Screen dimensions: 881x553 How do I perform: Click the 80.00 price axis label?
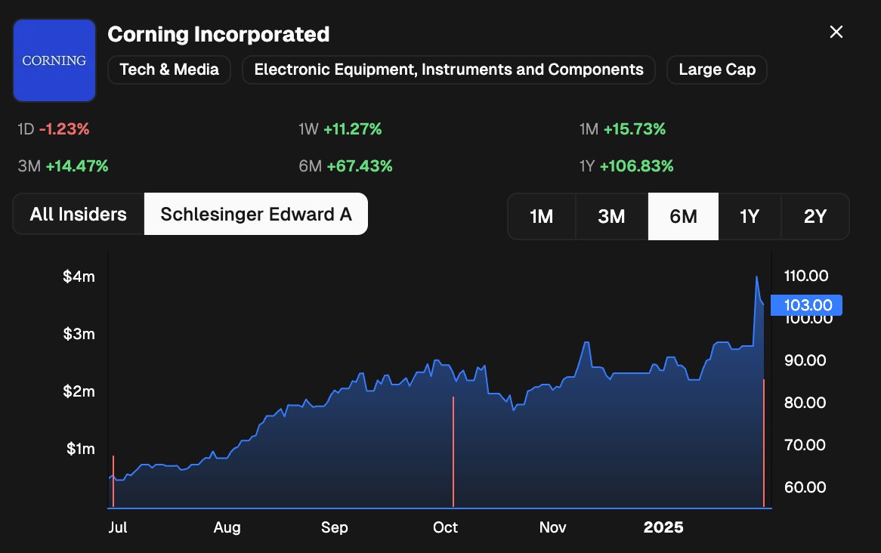point(805,403)
